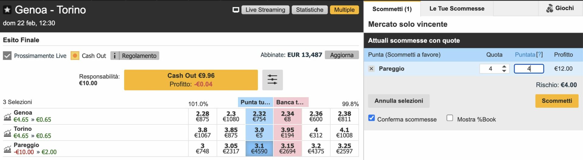Toggle the Prossimamente Live checkbox

coord(7,56)
